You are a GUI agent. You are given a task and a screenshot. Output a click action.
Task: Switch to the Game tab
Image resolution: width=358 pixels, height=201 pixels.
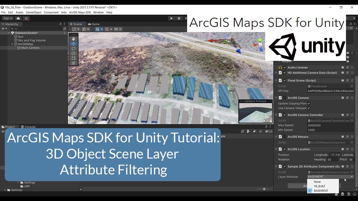94,24
